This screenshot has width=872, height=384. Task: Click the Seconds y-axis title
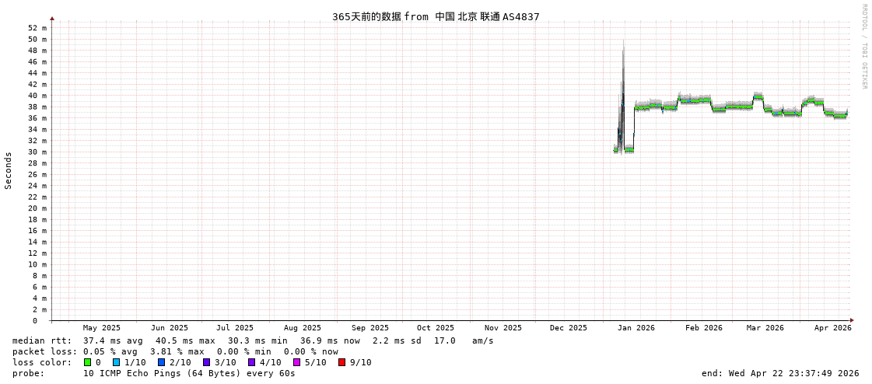[9, 170]
